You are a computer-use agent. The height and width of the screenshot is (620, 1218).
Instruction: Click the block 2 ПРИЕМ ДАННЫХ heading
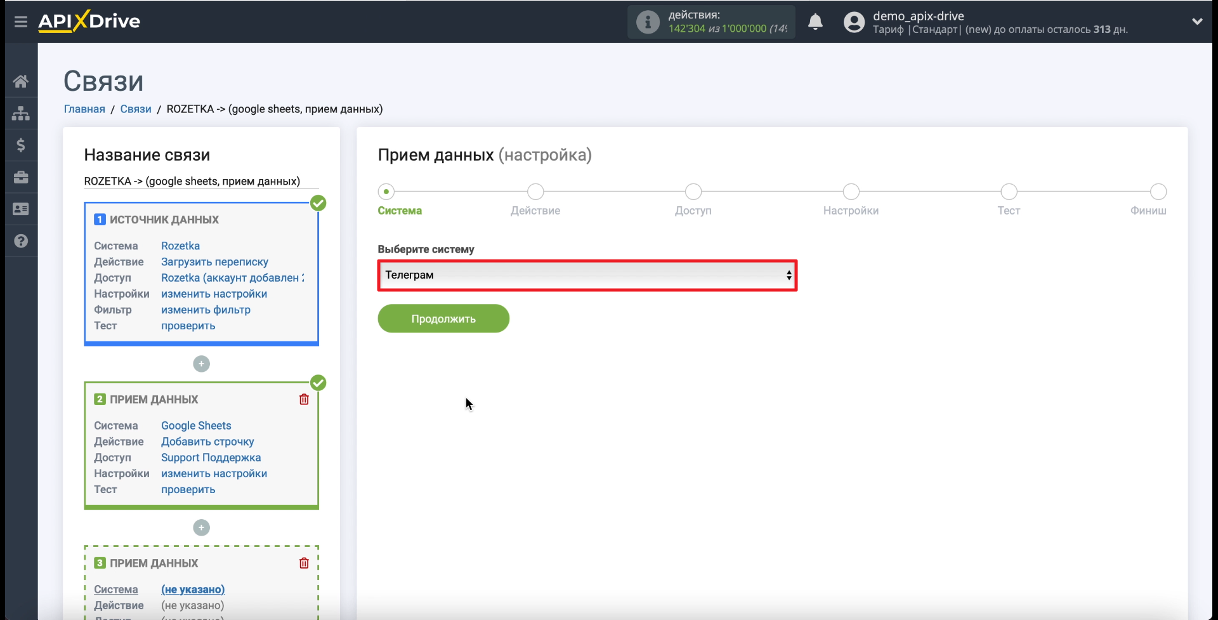tap(154, 399)
